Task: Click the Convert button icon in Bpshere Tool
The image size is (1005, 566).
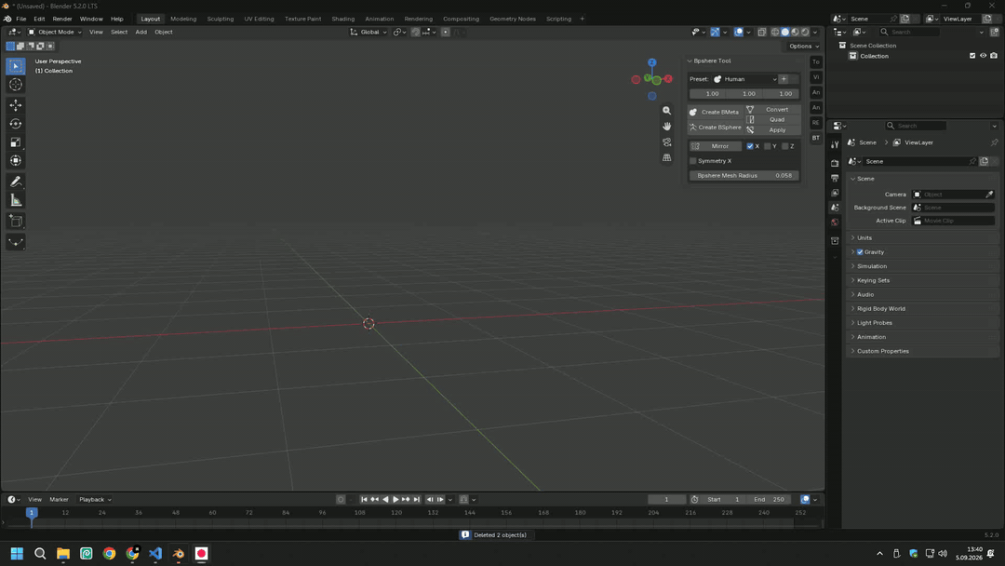Action: [750, 110]
